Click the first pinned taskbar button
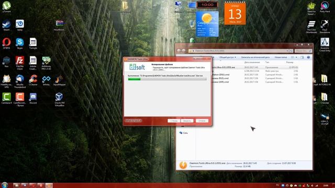The width and height of the screenshot is (335, 188). point(17,185)
